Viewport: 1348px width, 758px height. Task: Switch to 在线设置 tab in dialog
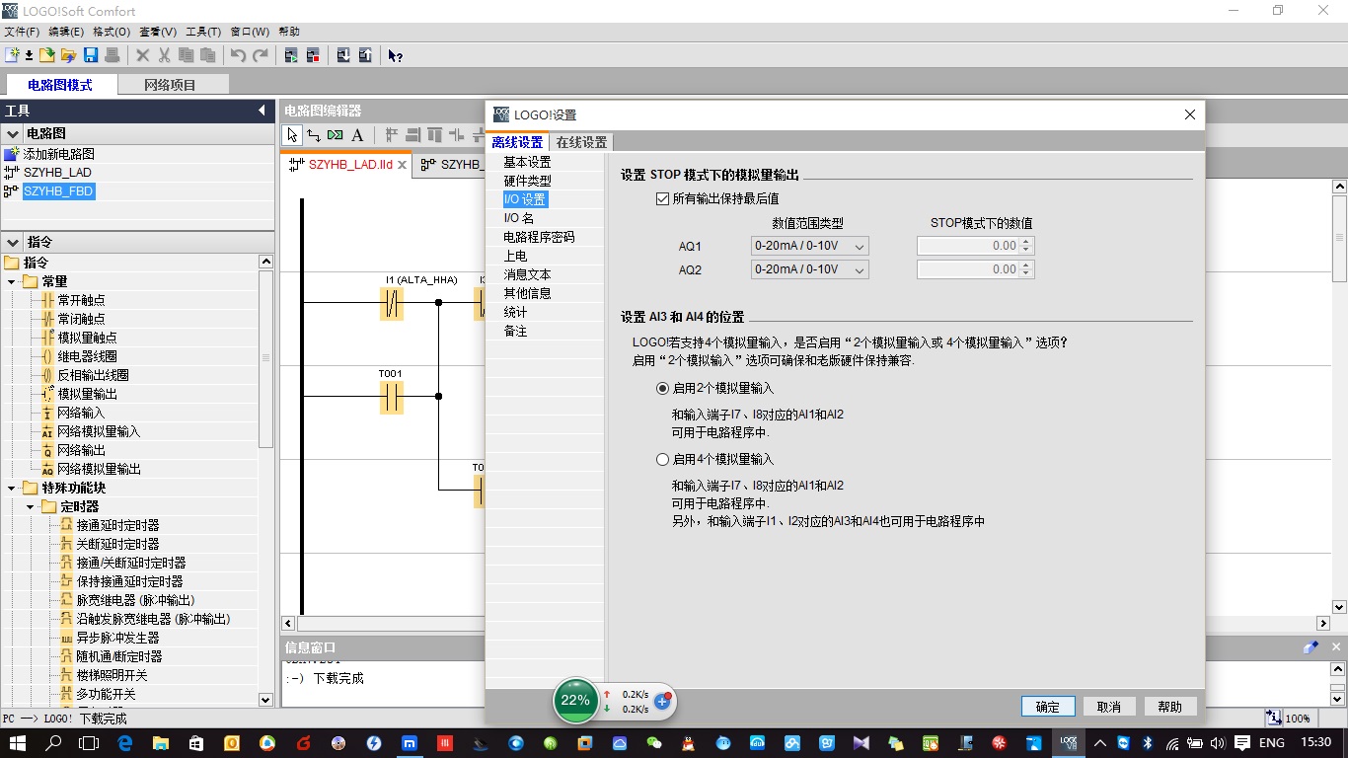[x=581, y=142]
